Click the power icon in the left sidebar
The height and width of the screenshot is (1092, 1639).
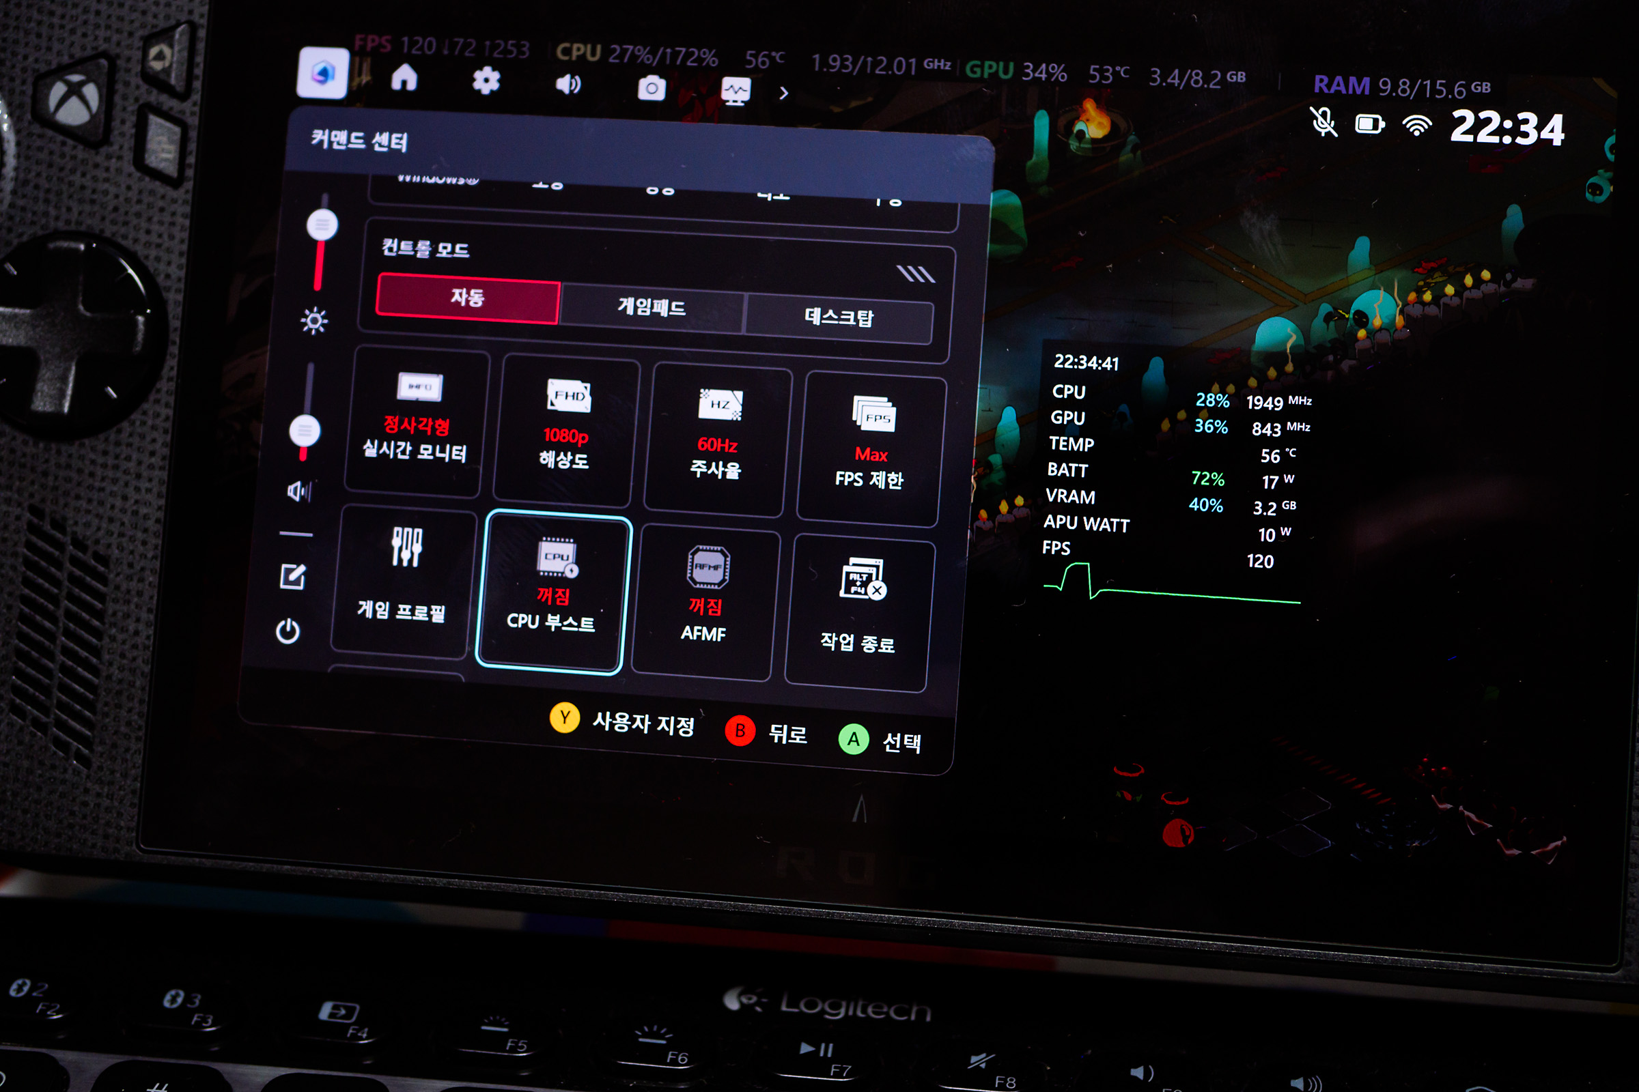tap(288, 632)
